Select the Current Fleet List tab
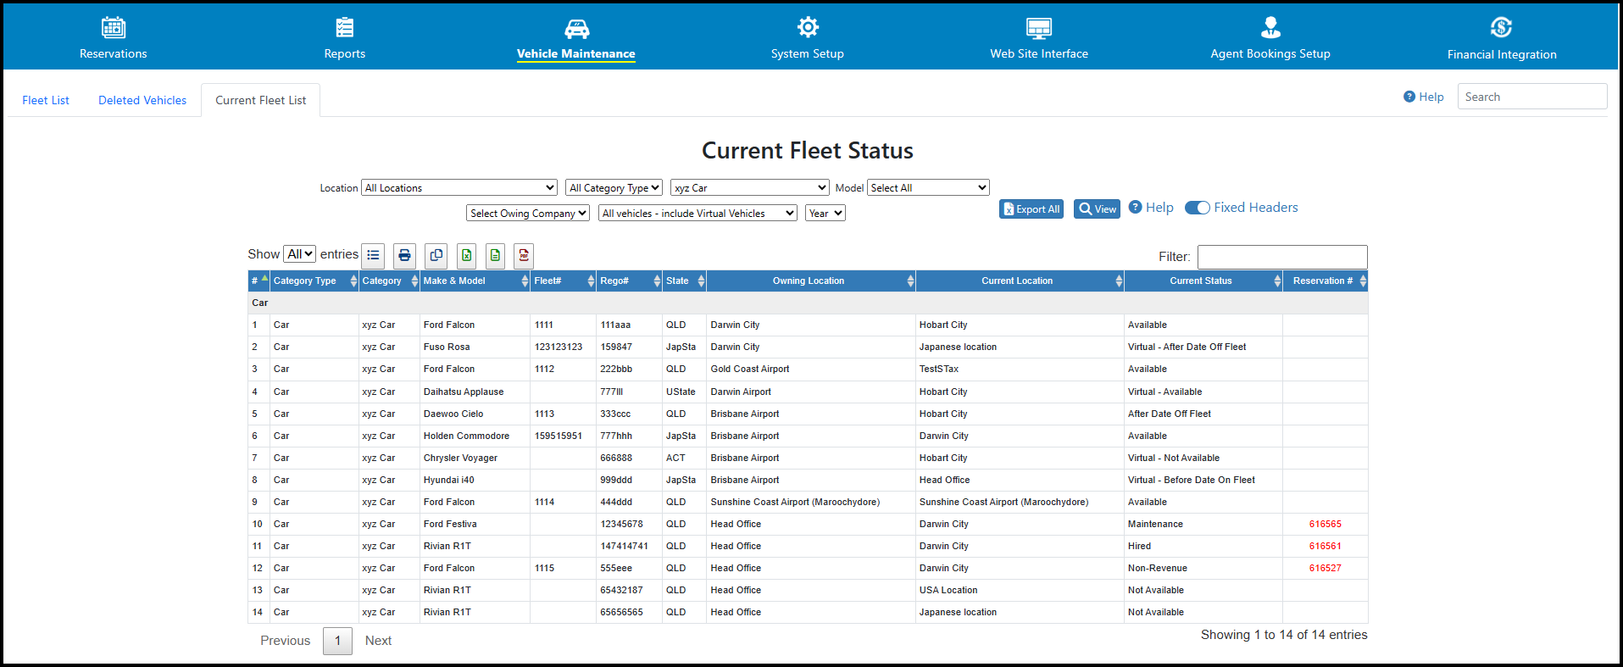Screen dimensions: 1623x667 click(x=260, y=100)
